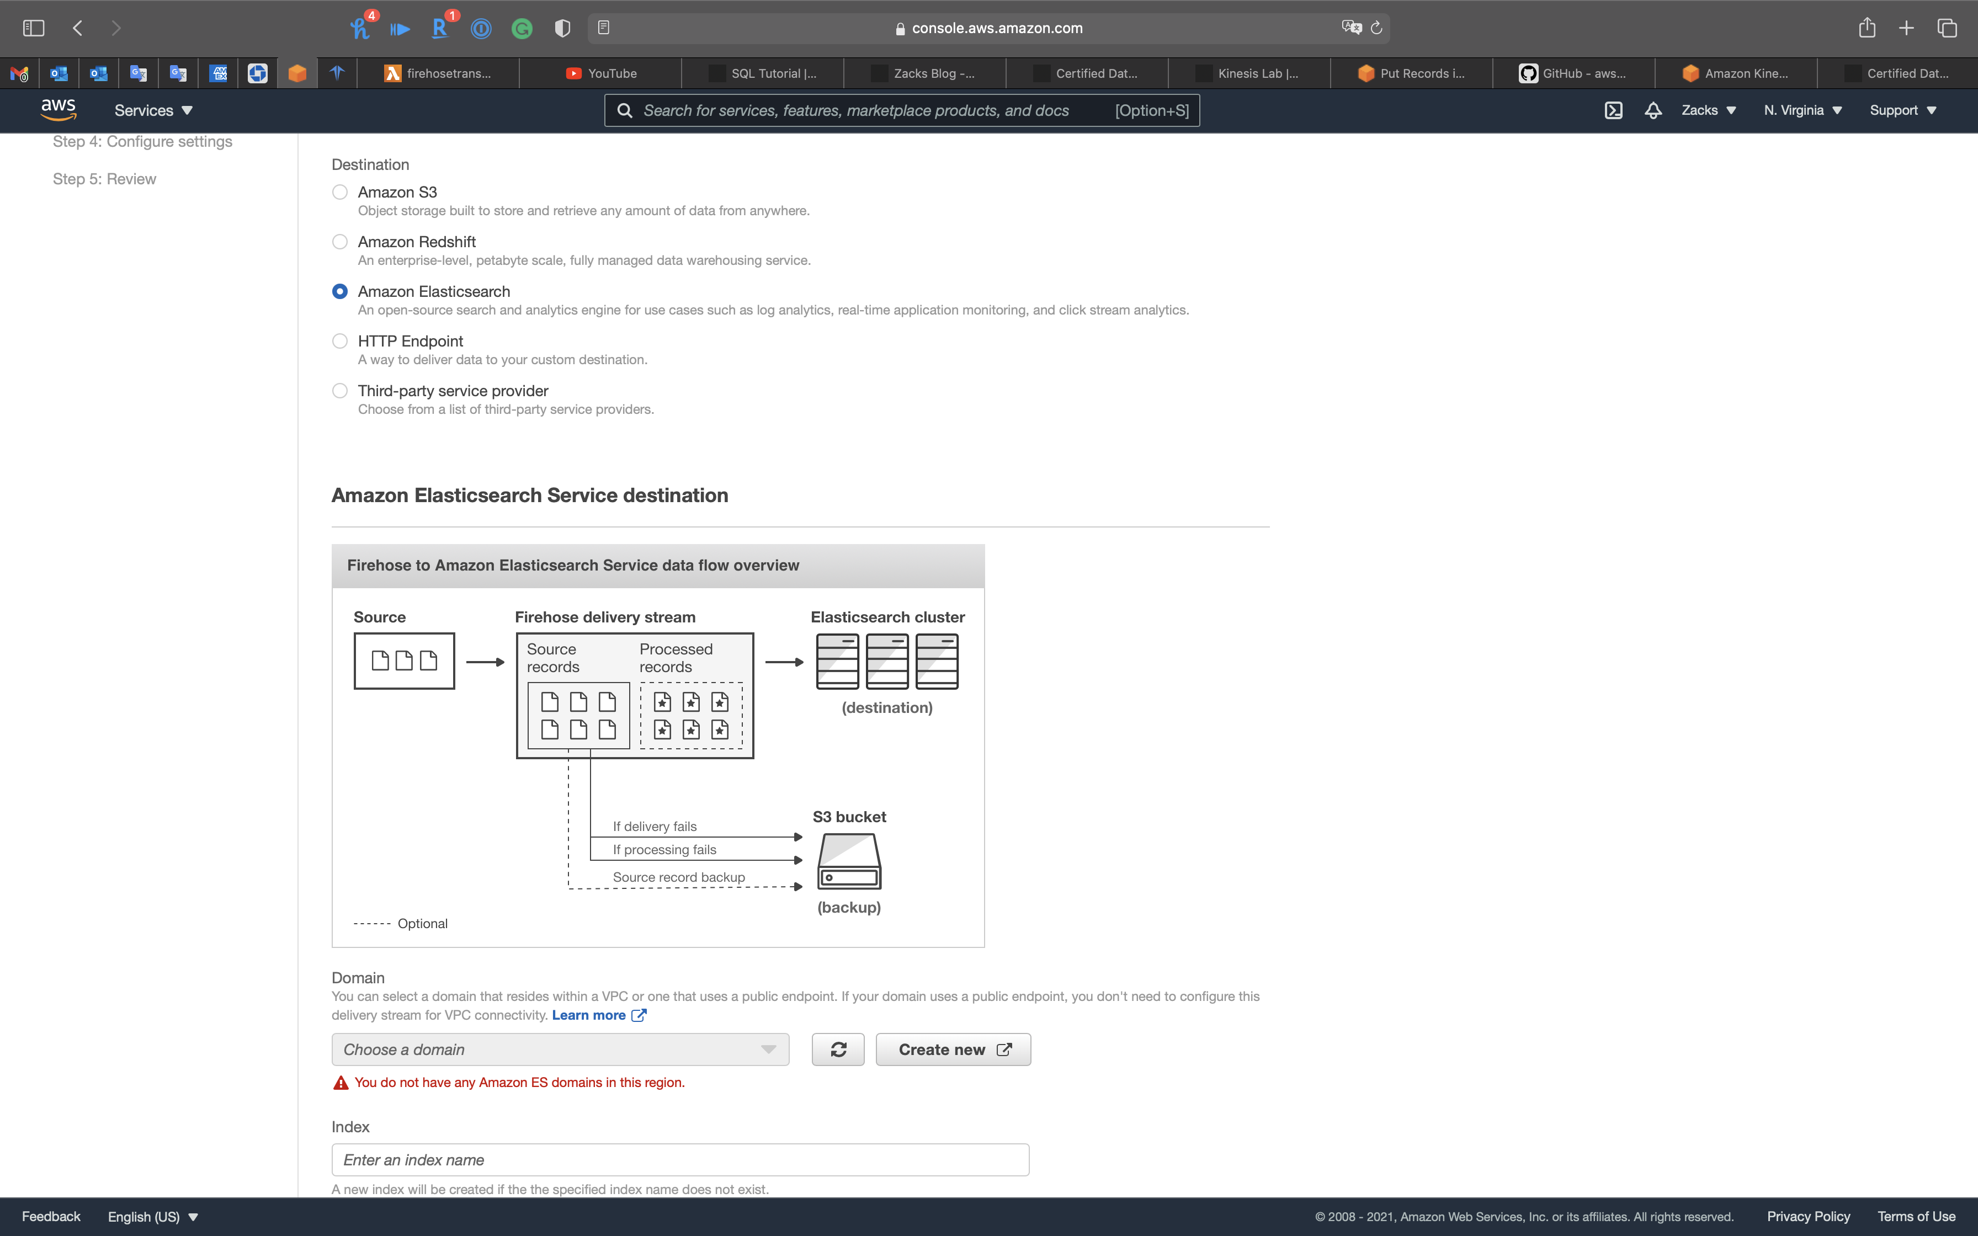
Task: Select Third-party service provider option
Action: click(x=340, y=391)
